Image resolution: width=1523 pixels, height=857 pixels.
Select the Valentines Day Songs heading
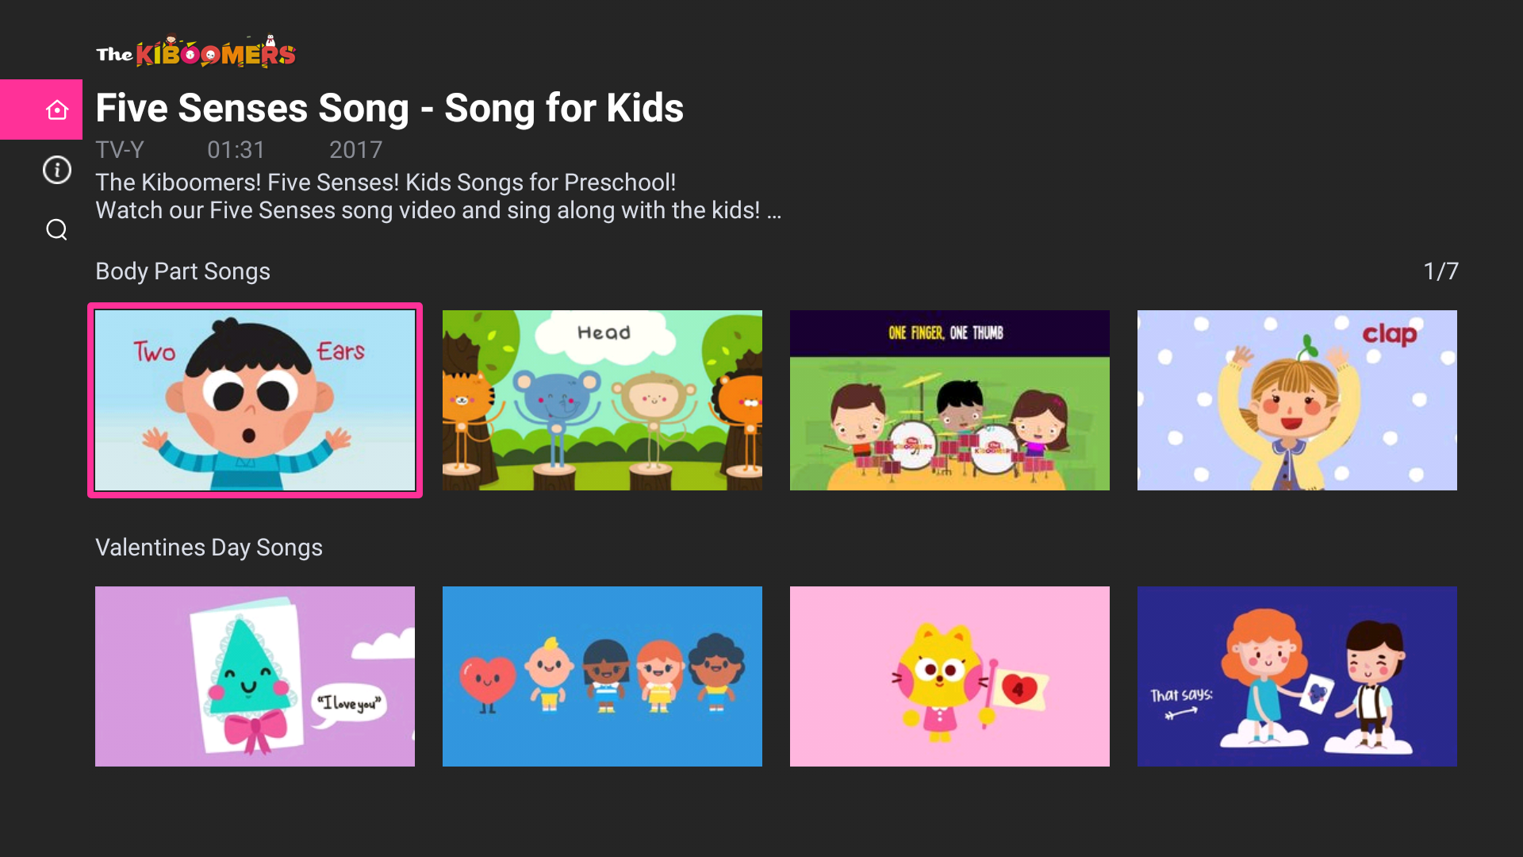pos(209,548)
